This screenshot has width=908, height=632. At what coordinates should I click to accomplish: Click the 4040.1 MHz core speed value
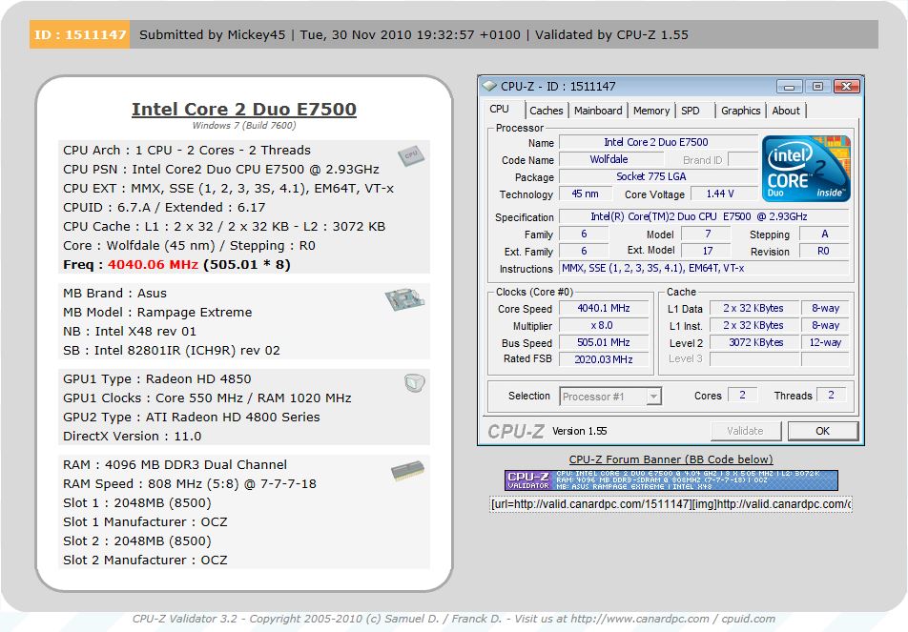(605, 309)
